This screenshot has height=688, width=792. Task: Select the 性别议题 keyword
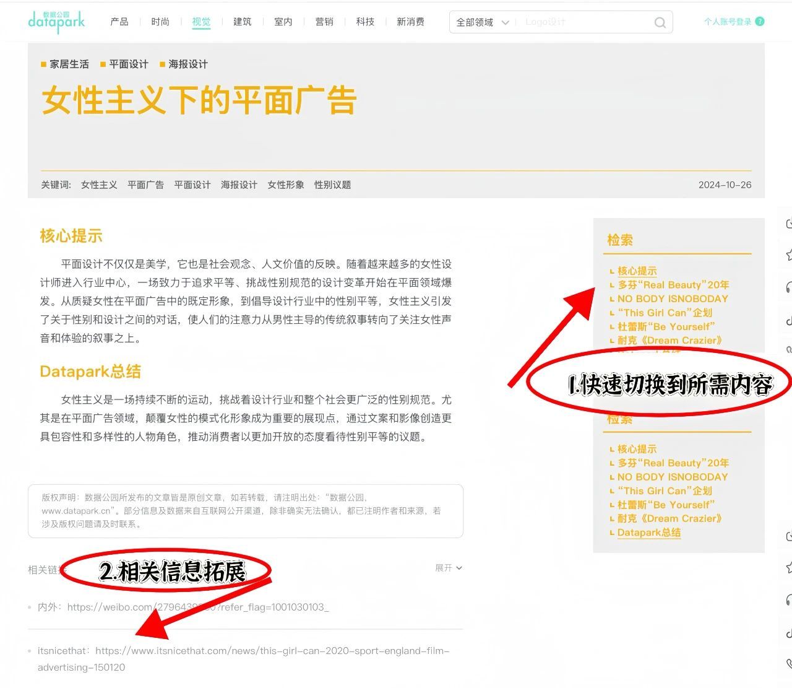pyautogui.click(x=332, y=185)
